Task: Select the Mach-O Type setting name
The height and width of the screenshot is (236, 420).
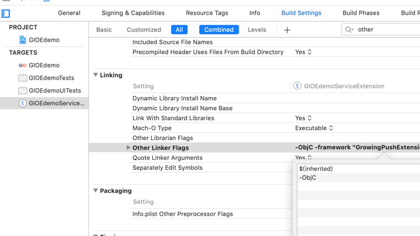Action: [x=152, y=128]
